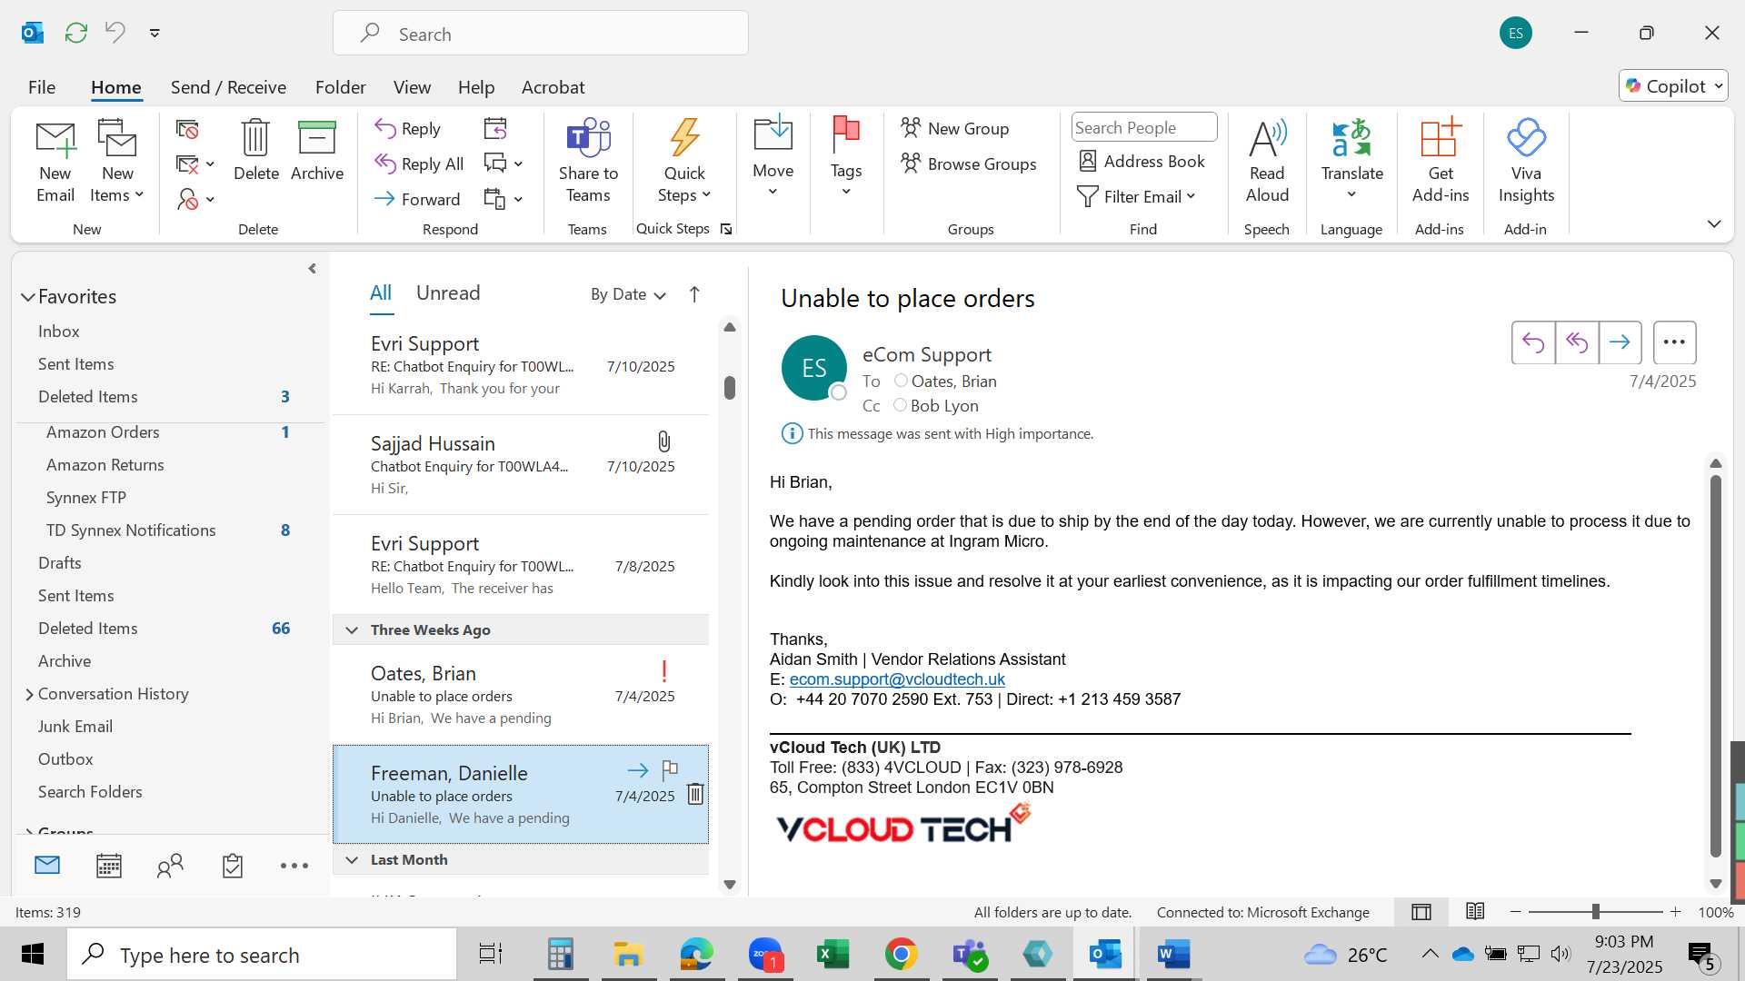Screen dimensions: 1745x981
Task: Click the Reply with Meeting icon
Action: pos(495,129)
